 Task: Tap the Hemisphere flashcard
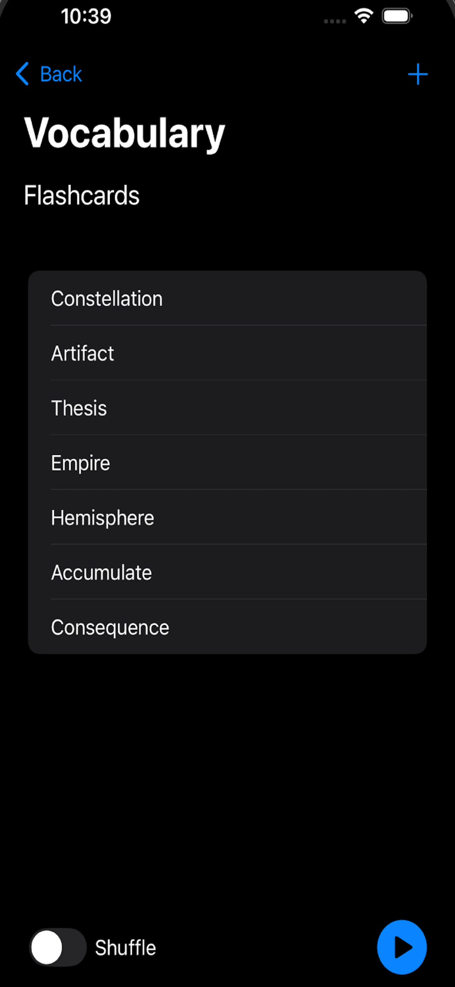click(227, 517)
